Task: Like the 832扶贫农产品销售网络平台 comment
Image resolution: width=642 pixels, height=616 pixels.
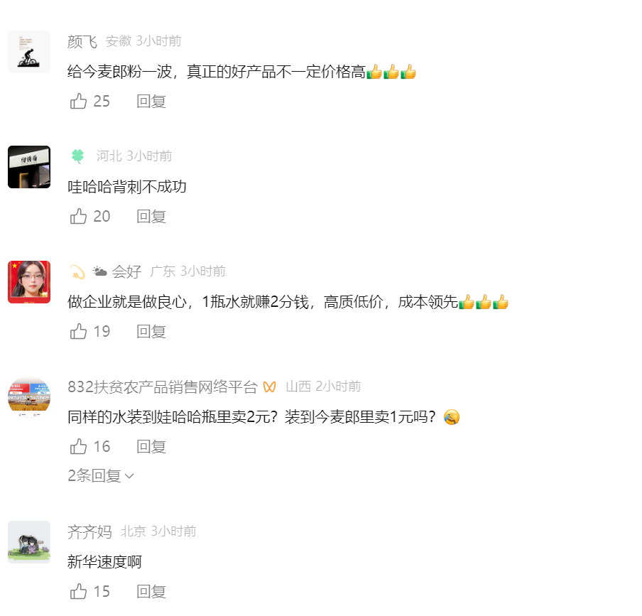Action: [x=78, y=446]
